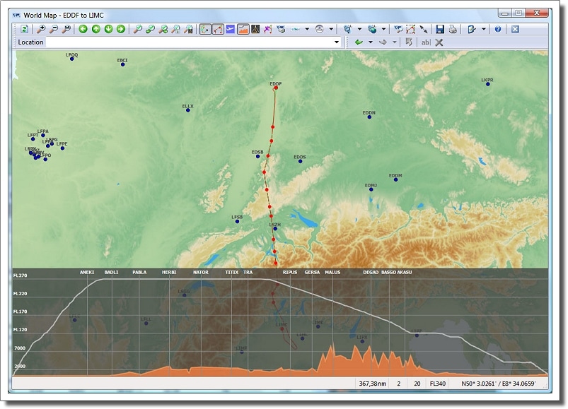Pan map left with green arrow
This screenshot has height=409, width=568.
83,29
